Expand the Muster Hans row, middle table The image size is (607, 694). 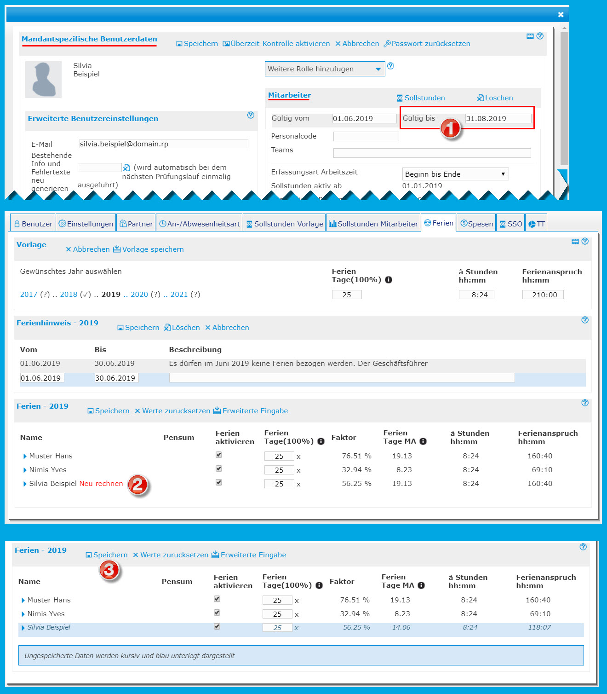pos(25,457)
